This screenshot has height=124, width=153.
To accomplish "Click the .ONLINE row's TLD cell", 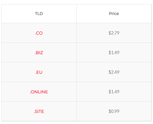I will [x=39, y=92].
